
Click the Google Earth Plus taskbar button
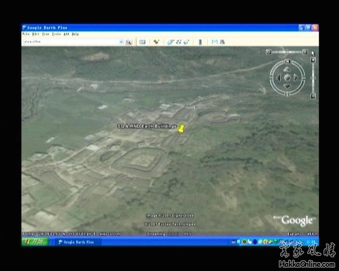[78, 242]
